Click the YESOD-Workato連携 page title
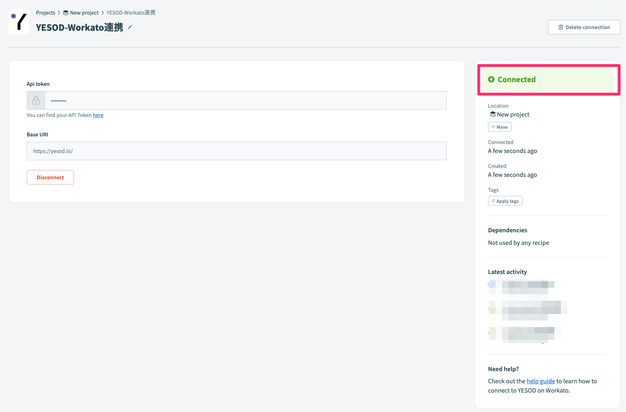Viewport: 626px width, 412px height. [x=79, y=27]
